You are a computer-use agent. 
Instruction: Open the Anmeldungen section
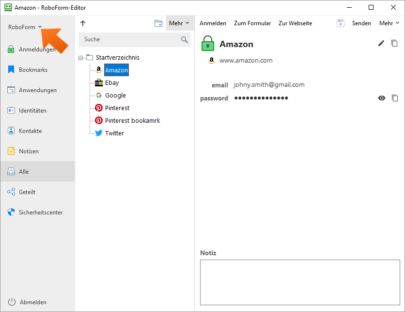(38, 49)
